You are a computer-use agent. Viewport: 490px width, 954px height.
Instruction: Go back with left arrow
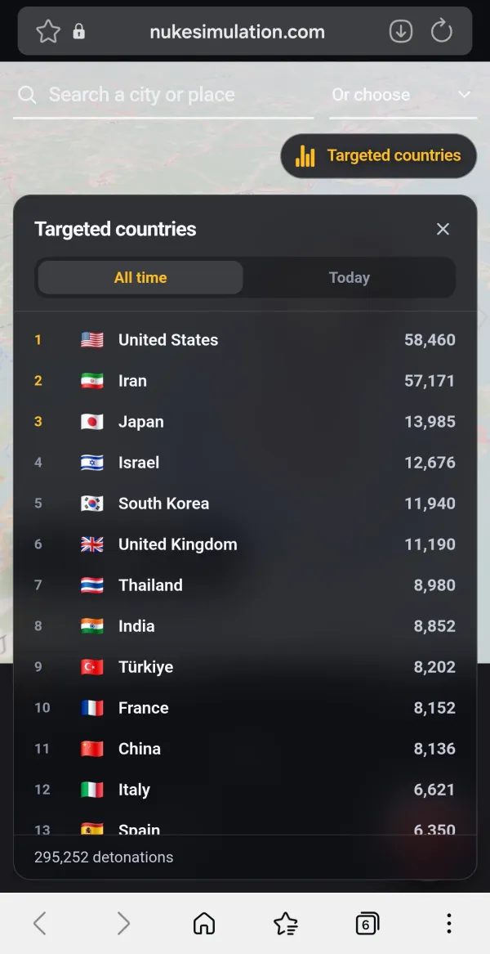pos(40,923)
